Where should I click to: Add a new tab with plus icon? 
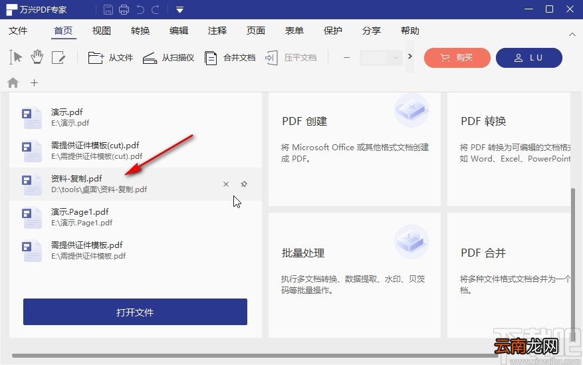[x=34, y=82]
